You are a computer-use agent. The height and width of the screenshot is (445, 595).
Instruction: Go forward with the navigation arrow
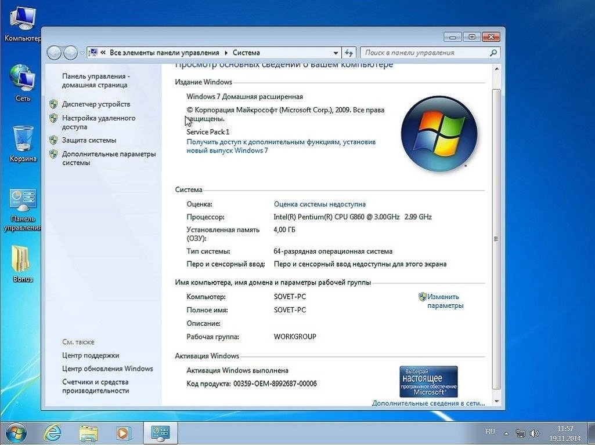point(70,53)
